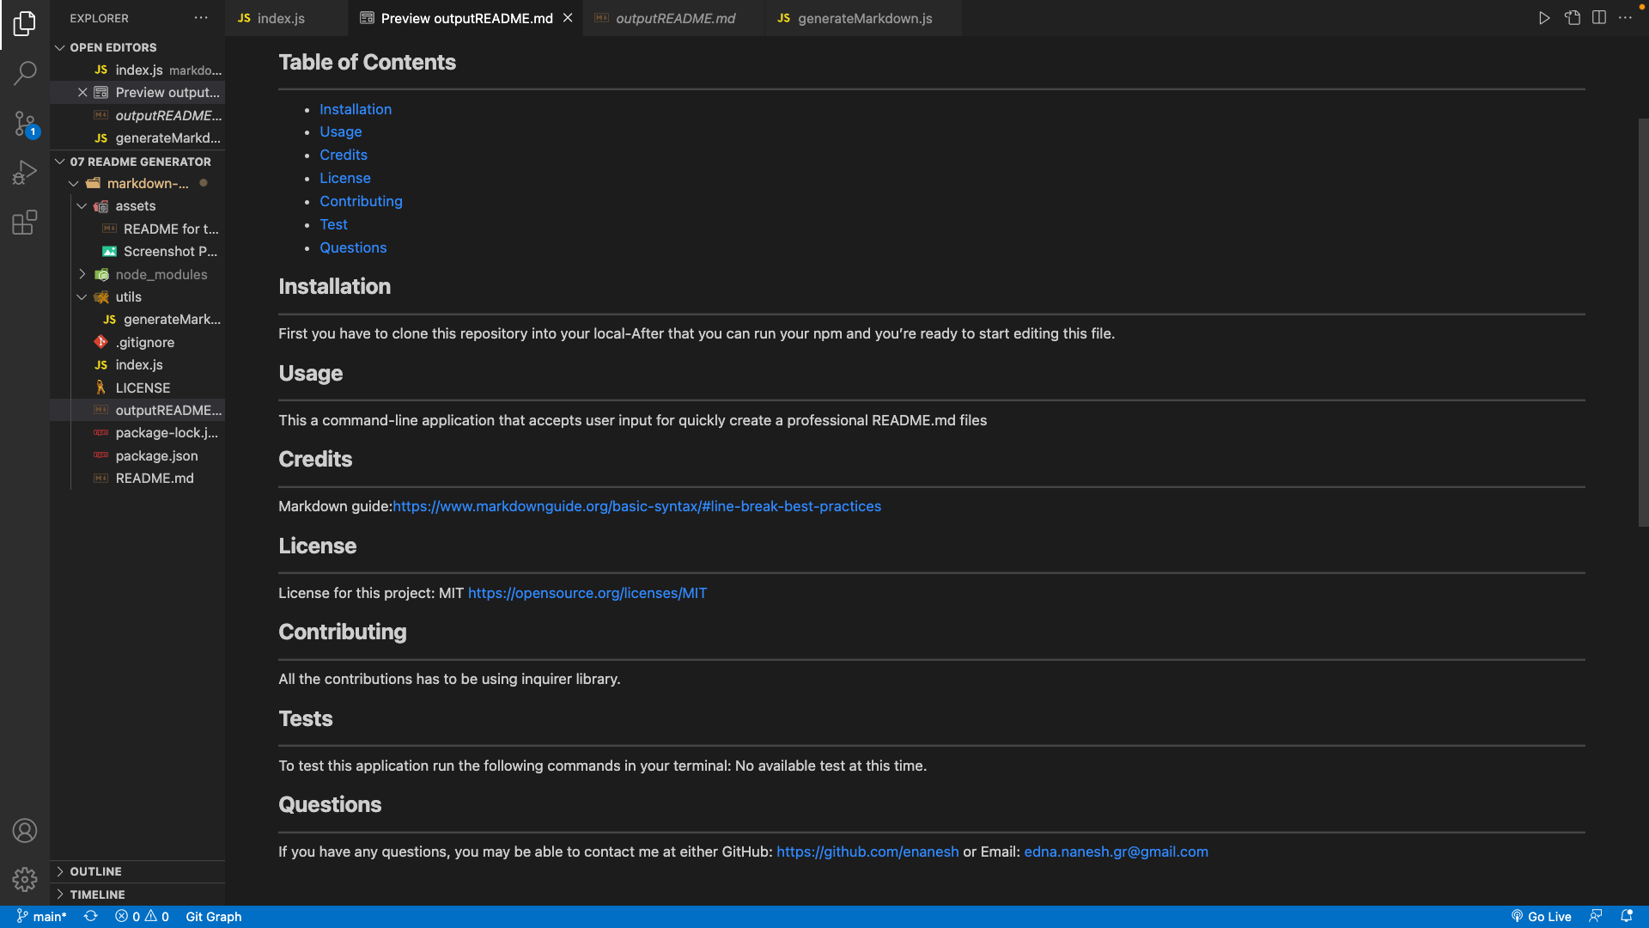Click the Contributing link in Table of Contents
The height and width of the screenshot is (928, 1649).
(361, 201)
